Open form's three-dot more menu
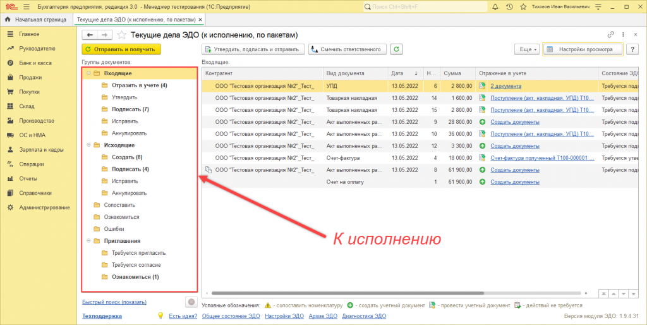This screenshot has height=325, width=647. coord(623,35)
